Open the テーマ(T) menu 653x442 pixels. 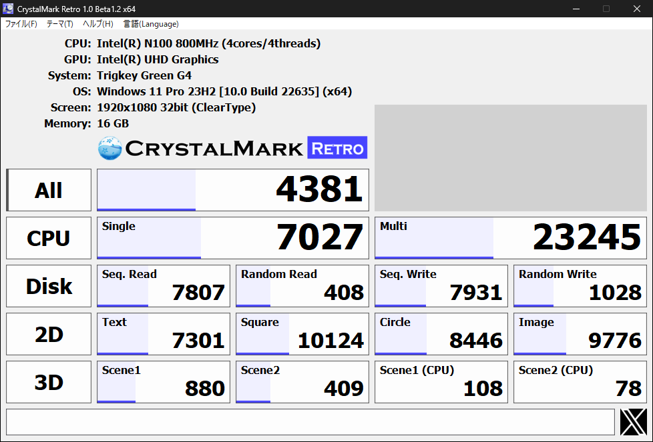[x=59, y=24]
